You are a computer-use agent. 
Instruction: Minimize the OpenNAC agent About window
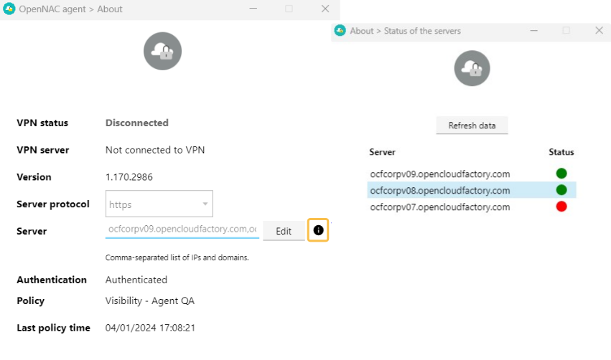[253, 9]
